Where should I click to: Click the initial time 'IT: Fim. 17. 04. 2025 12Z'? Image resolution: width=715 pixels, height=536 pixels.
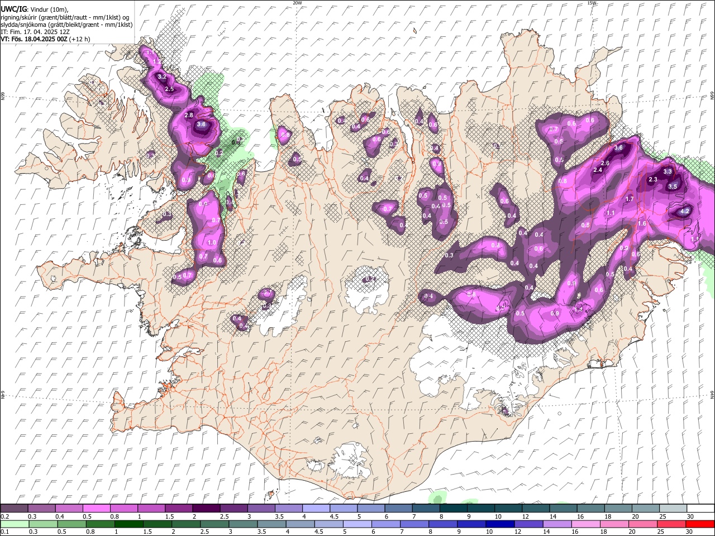point(35,32)
